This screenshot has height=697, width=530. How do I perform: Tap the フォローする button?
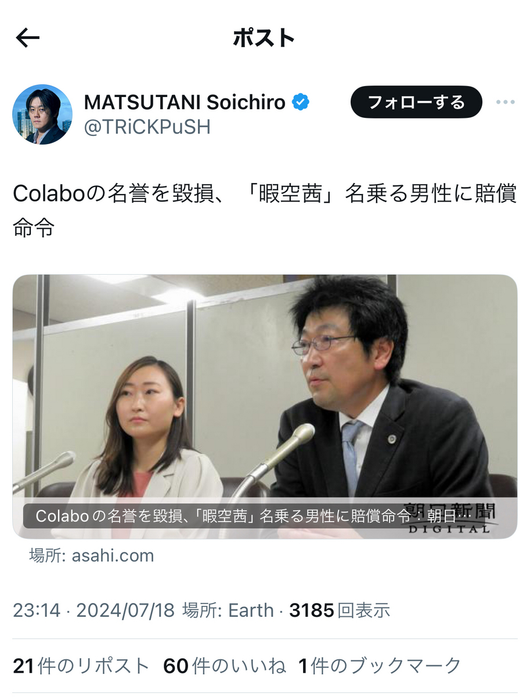(x=416, y=102)
